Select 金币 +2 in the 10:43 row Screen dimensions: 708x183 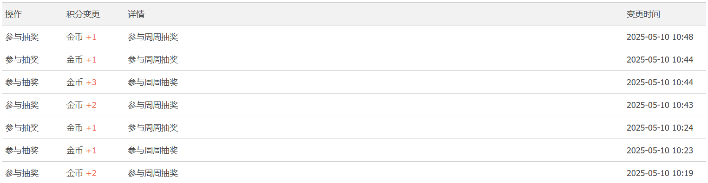(81, 105)
